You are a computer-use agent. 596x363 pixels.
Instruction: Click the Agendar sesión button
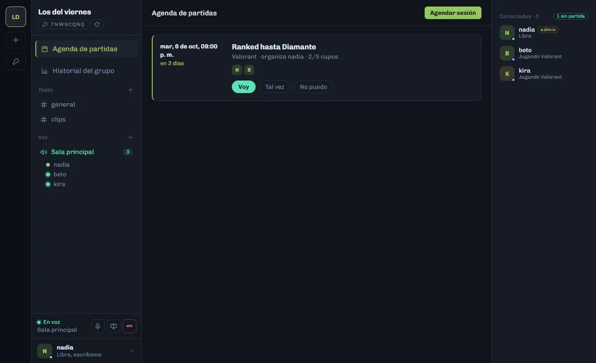(453, 13)
